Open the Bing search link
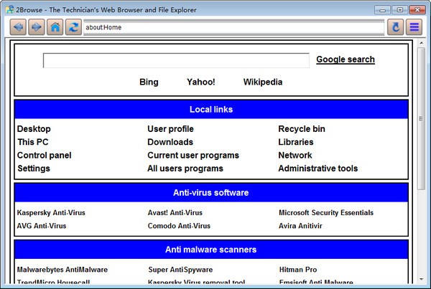Viewport: 431px width, 289px height. point(149,82)
